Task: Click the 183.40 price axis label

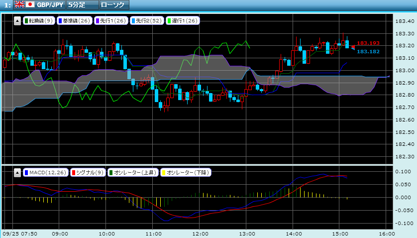Action: (405, 21)
